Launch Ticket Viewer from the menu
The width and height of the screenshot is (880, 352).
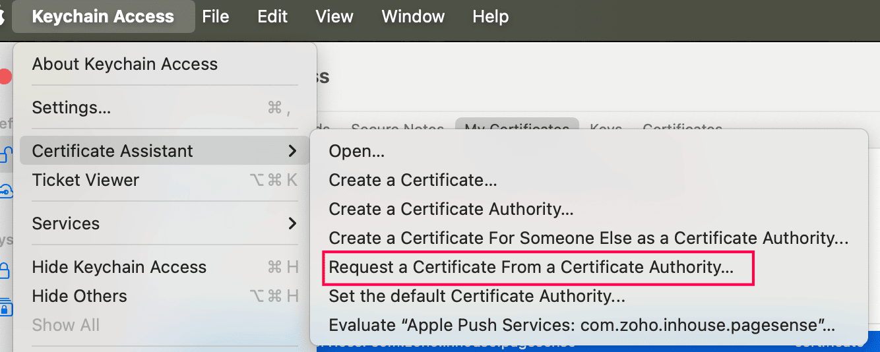click(x=86, y=180)
